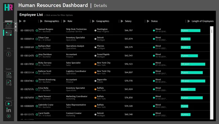Select employee ID 00-10001272

pos(27,30)
